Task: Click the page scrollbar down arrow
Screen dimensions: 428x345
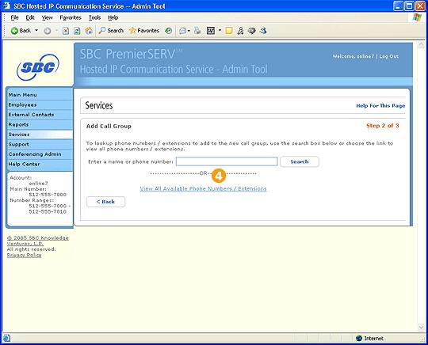Action: [421, 328]
